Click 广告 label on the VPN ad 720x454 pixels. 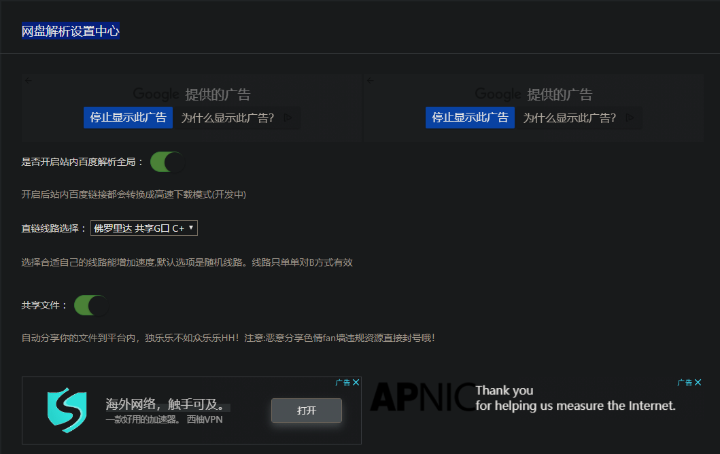[x=343, y=383]
